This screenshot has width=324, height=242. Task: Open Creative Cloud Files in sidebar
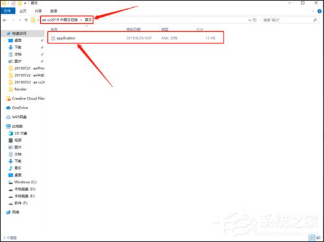click(x=28, y=98)
